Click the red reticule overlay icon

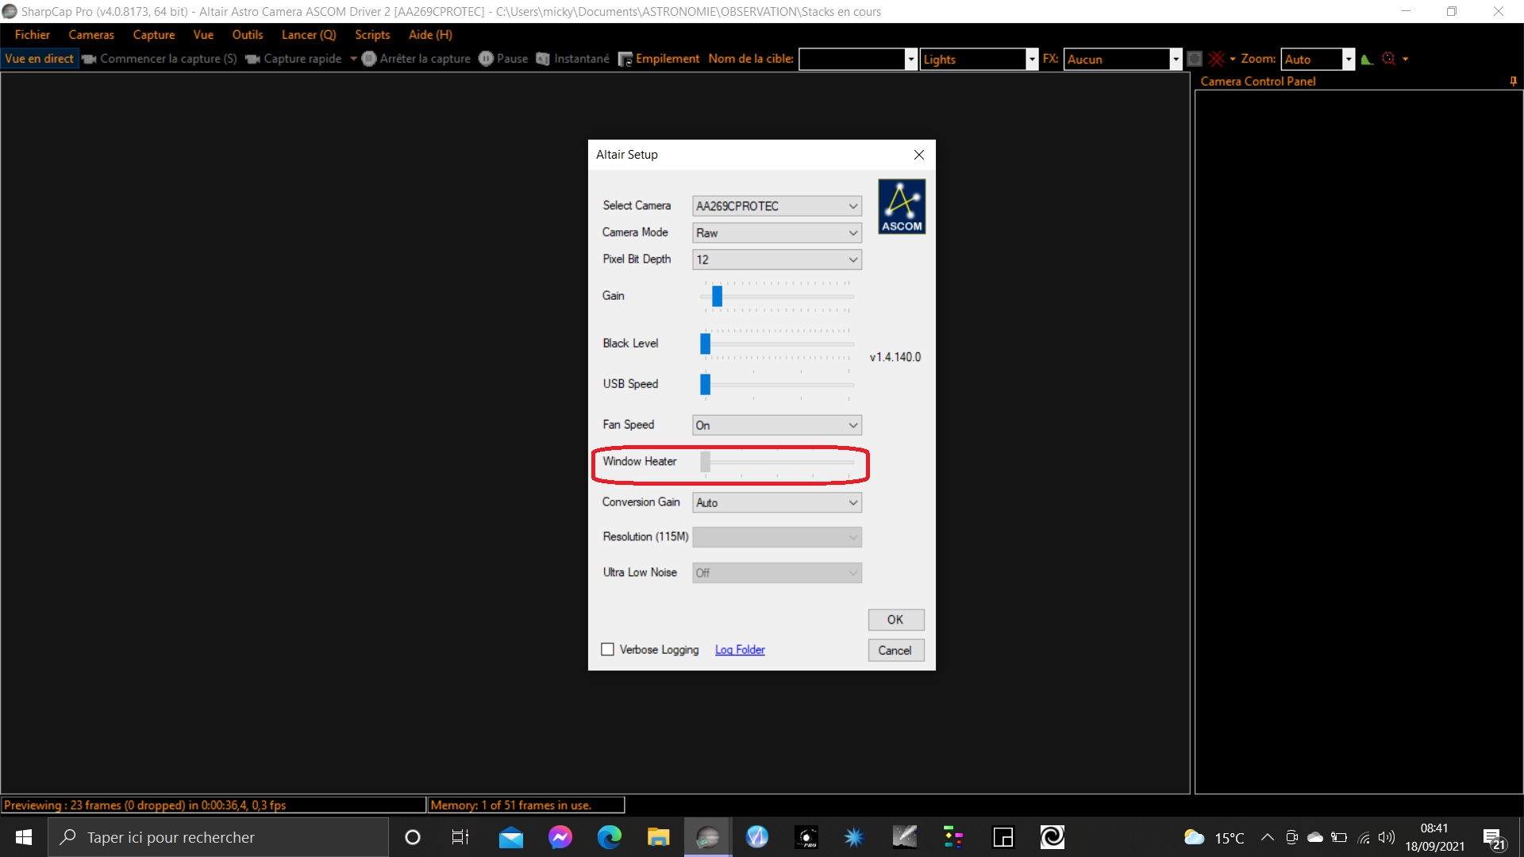[1216, 59]
